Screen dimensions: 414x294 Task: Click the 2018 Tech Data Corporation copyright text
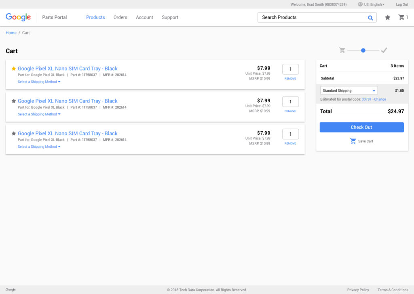(207, 290)
